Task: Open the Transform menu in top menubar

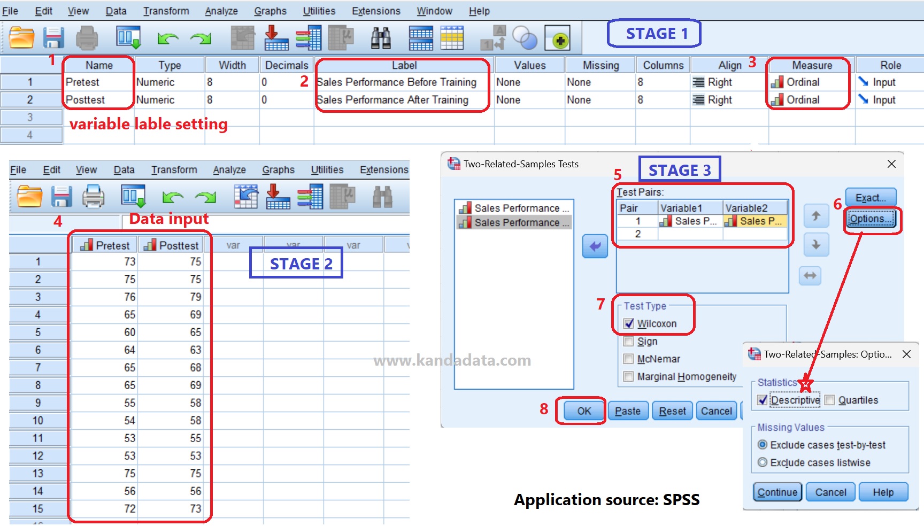Action: tap(166, 11)
